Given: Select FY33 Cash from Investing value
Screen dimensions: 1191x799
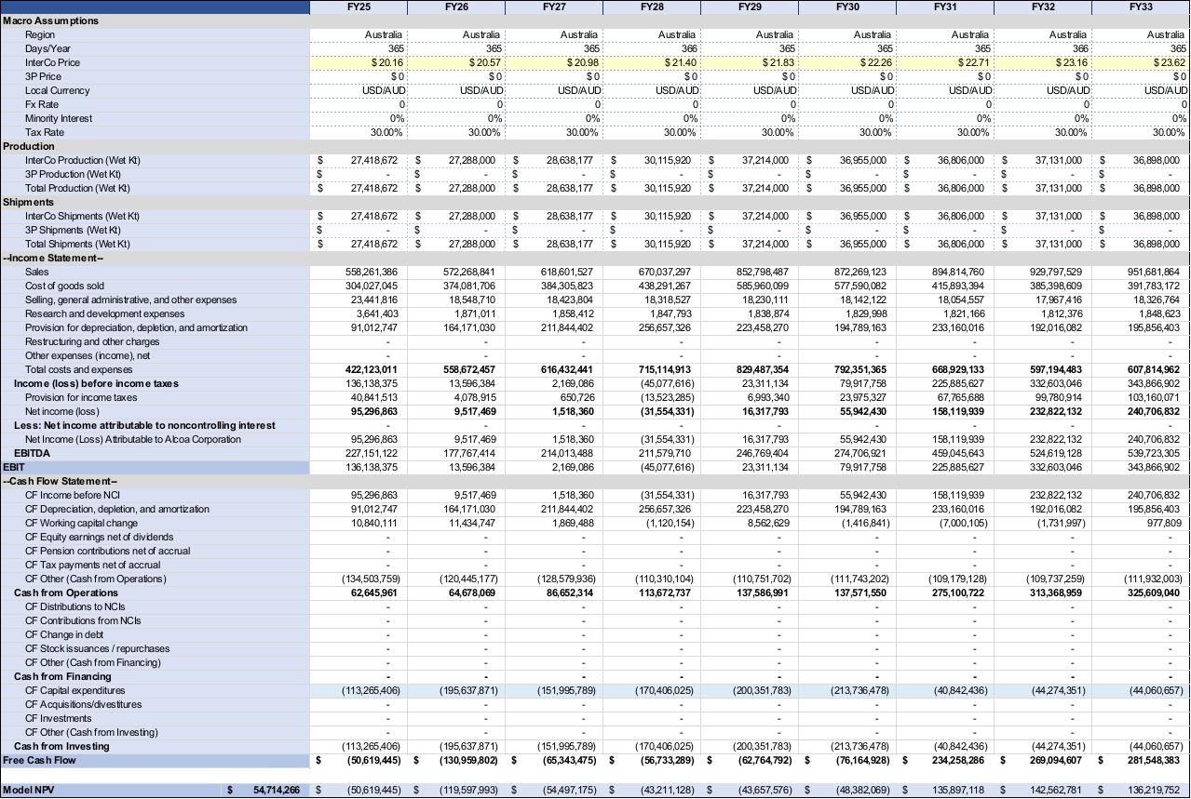Looking at the screenshot, I should (1141, 746).
